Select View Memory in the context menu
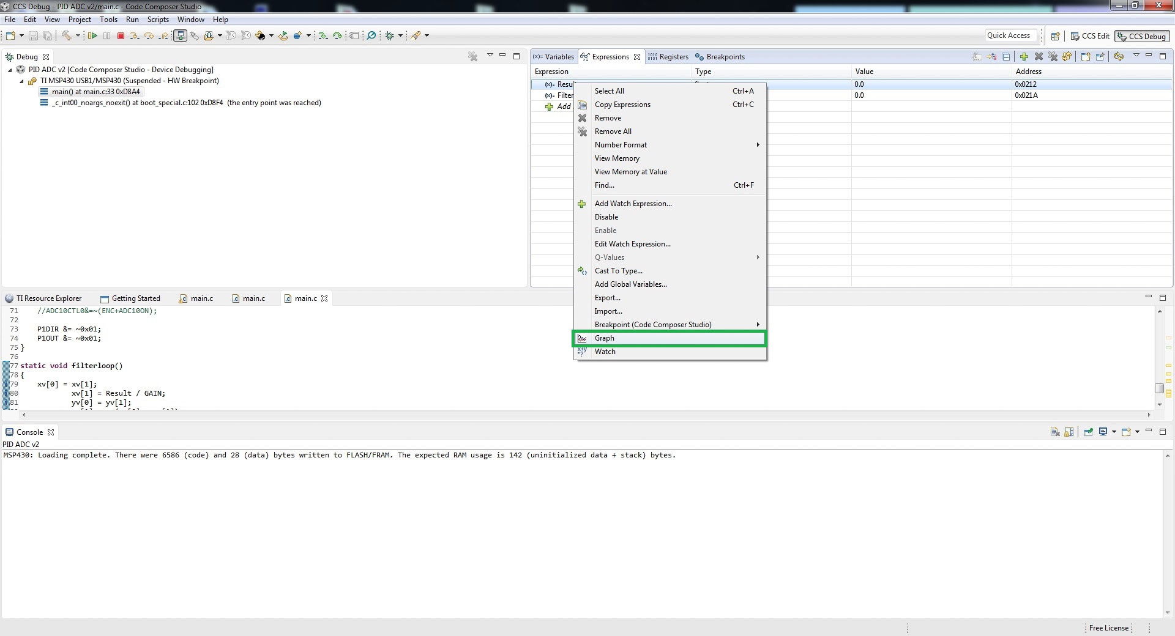 point(670,158)
